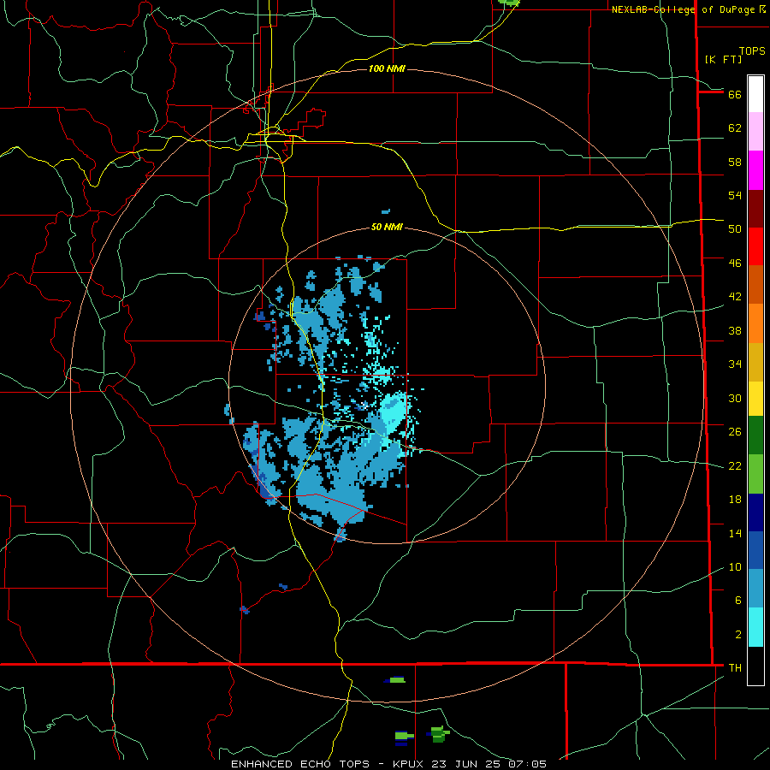Click the legend value "42"
Screen dimensions: 770x770
point(735,296)
